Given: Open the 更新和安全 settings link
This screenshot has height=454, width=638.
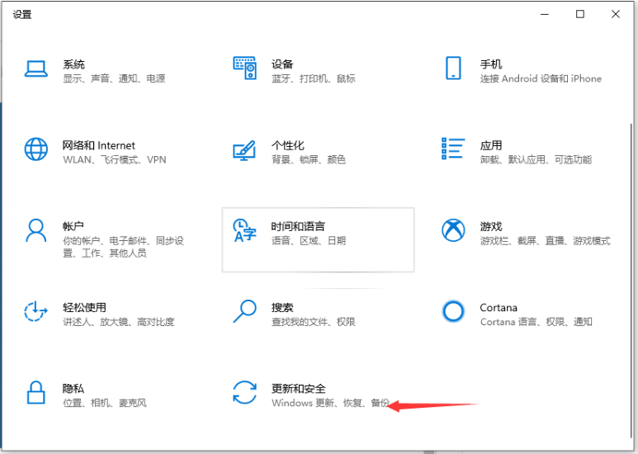Looking at the screenshot, I should [299, 388].
